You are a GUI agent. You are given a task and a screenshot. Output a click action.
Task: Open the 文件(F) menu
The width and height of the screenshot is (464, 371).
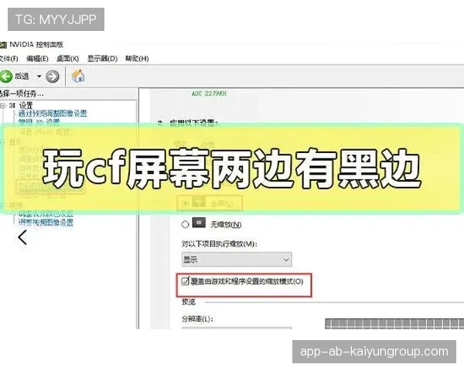(x=9, y=59)
